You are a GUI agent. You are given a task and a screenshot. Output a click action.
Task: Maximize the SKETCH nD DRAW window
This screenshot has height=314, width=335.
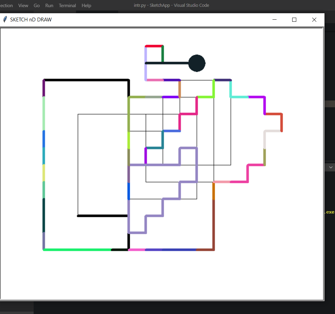click(294, 20)
